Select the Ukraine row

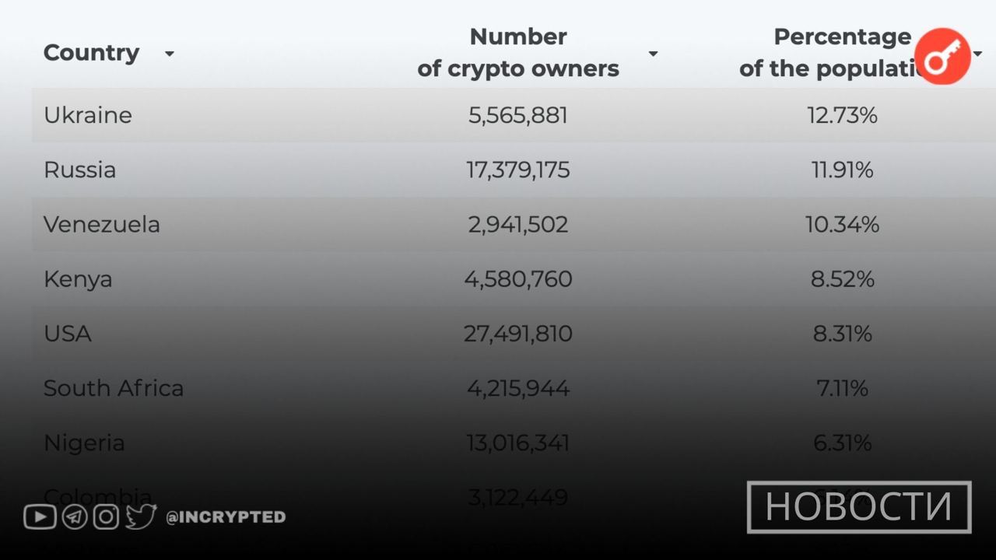click(x=514, y=115)
